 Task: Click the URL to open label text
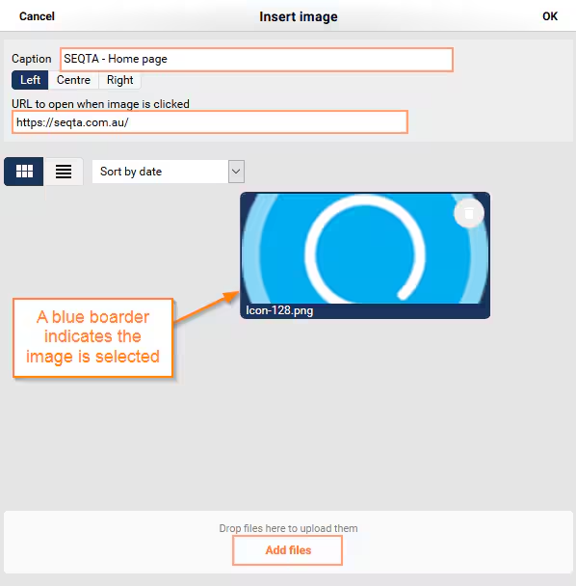100,104
